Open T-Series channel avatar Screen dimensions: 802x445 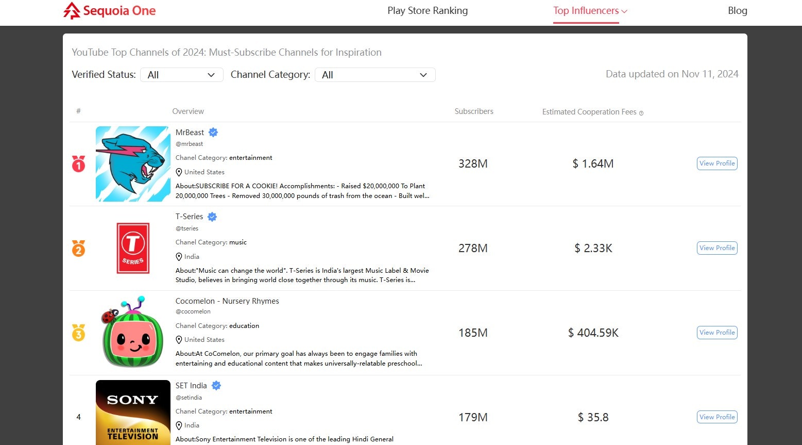point(133,248)
